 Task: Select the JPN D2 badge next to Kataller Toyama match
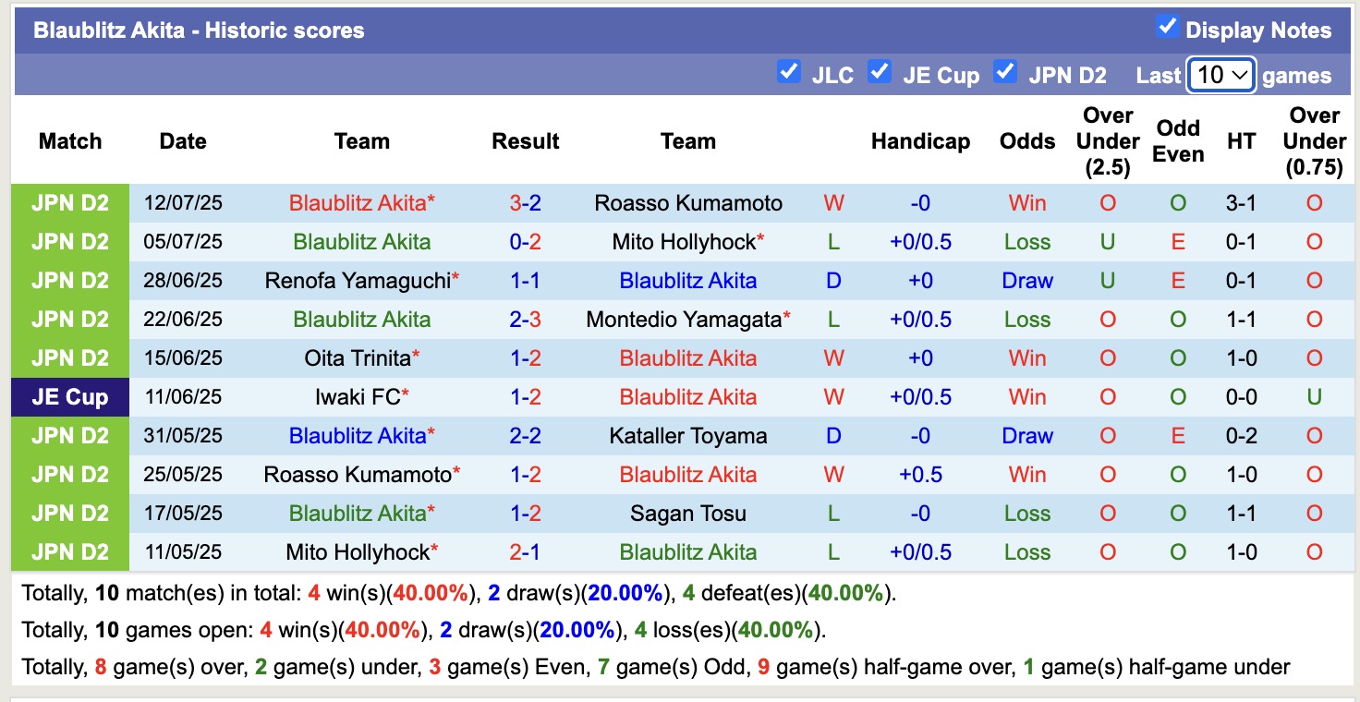click(x=69, y=435)
